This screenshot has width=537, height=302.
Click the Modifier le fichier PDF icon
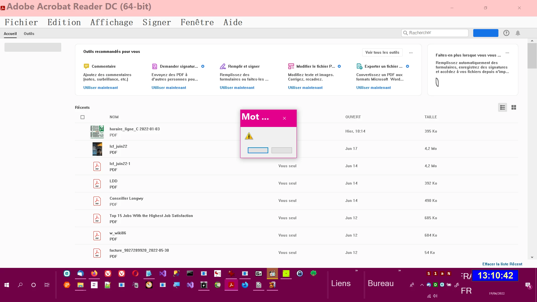coord(291,66)
